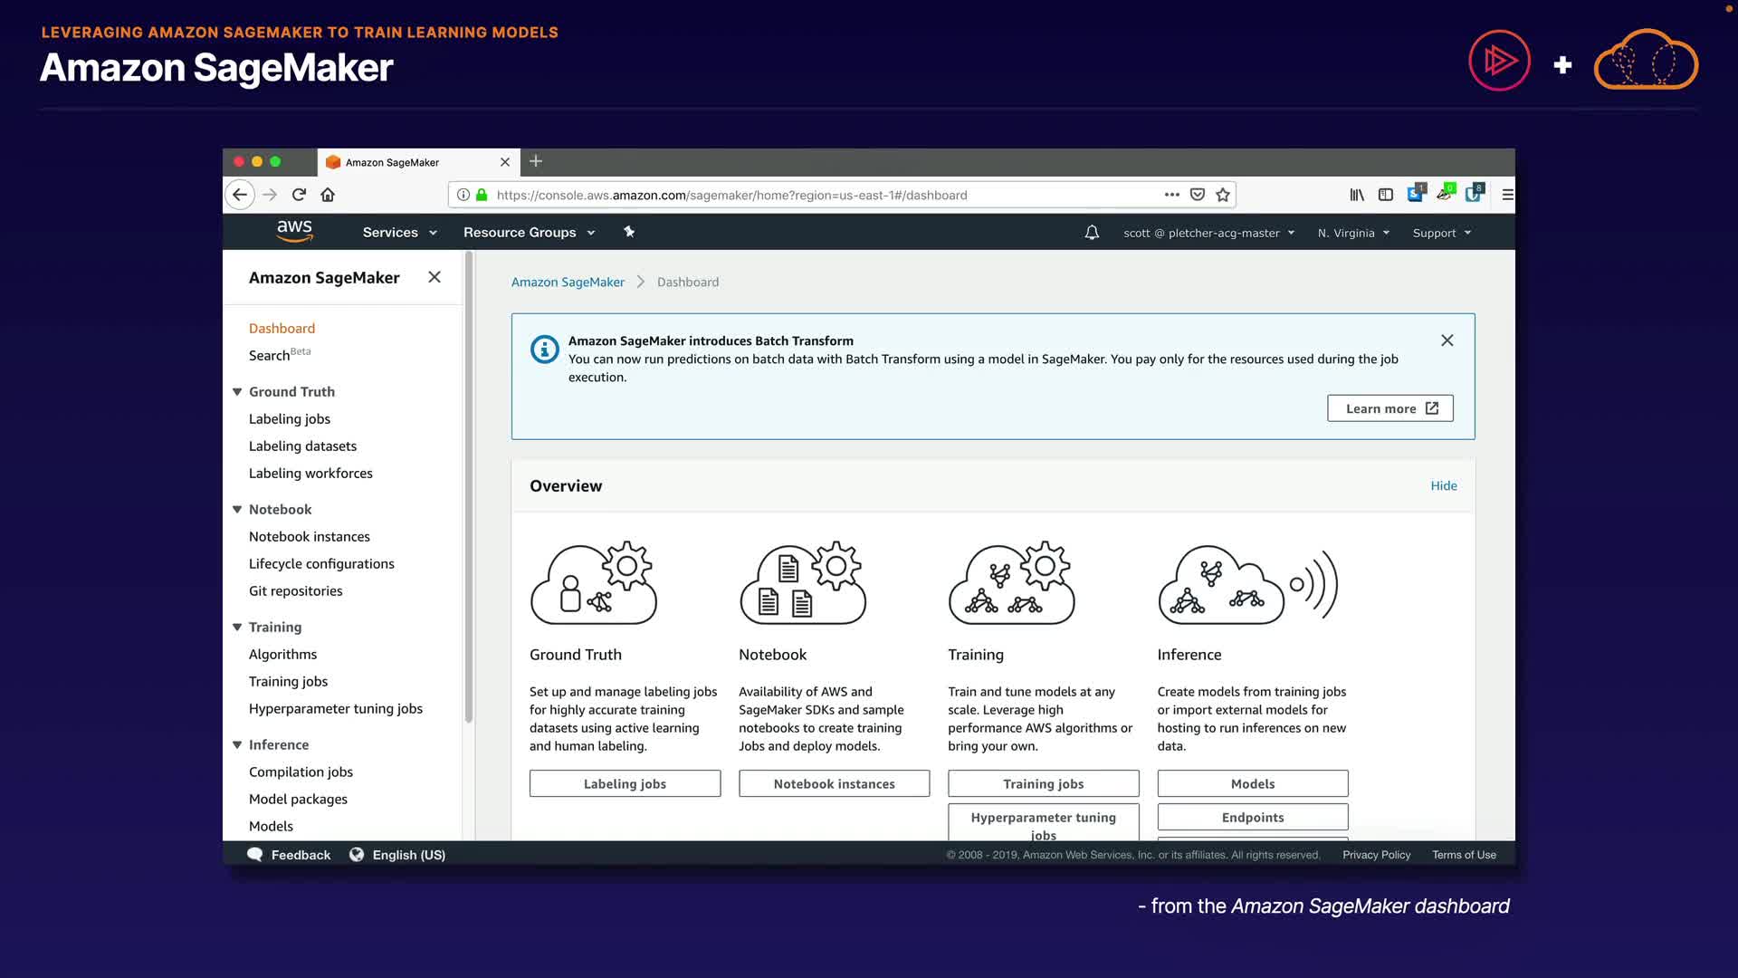The image size is (1738, 978).
Task: Close the Amazon SageMaker sidebar panel
Action: point(434,277)
